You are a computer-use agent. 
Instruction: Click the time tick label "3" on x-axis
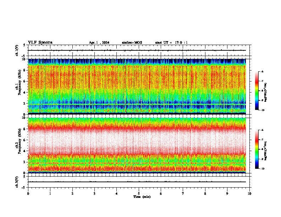(x=94, y=194)
